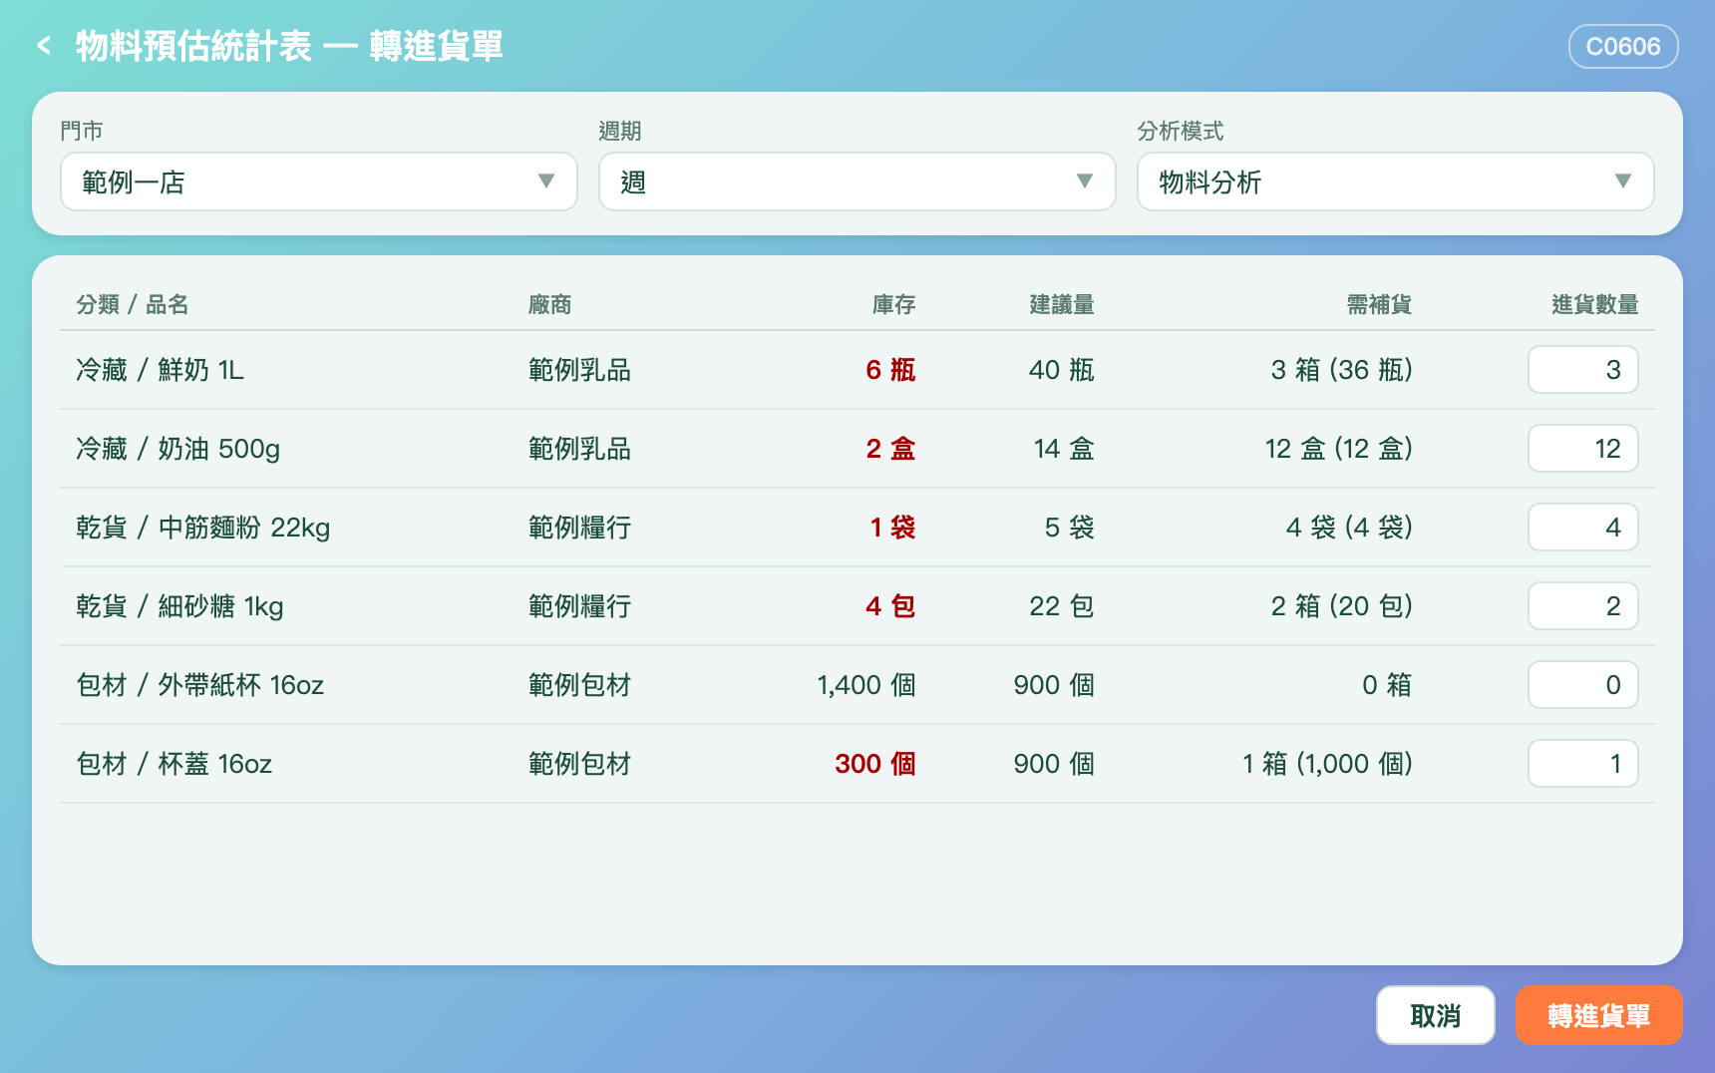Image resolution: width=1715 pixels, height=1073 pixels.
Task: Click the 2 箱 (20 包) restock cell
Action: click(1342, 606)
